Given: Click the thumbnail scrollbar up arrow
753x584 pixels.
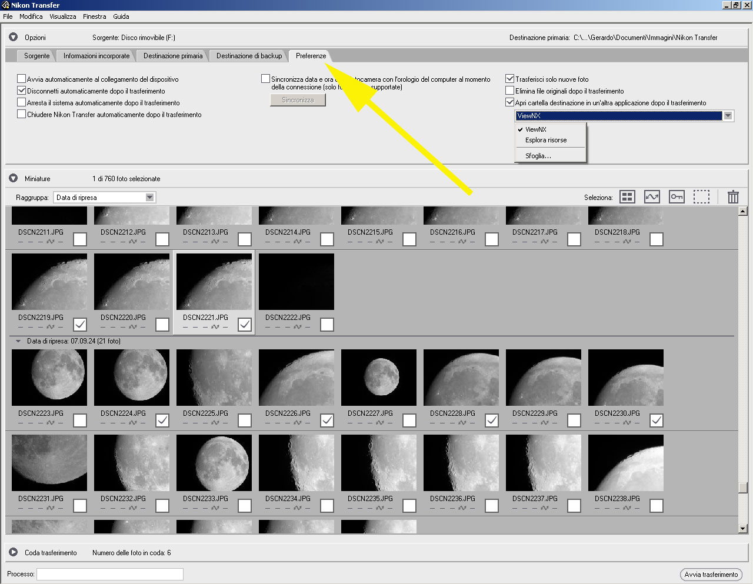Looking at the screenshot, I should (743, 211).
